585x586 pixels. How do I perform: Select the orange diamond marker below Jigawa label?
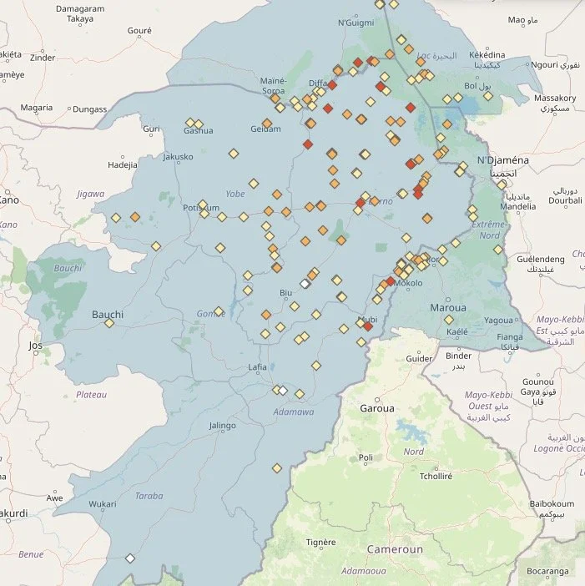click(x=135, y=217)
